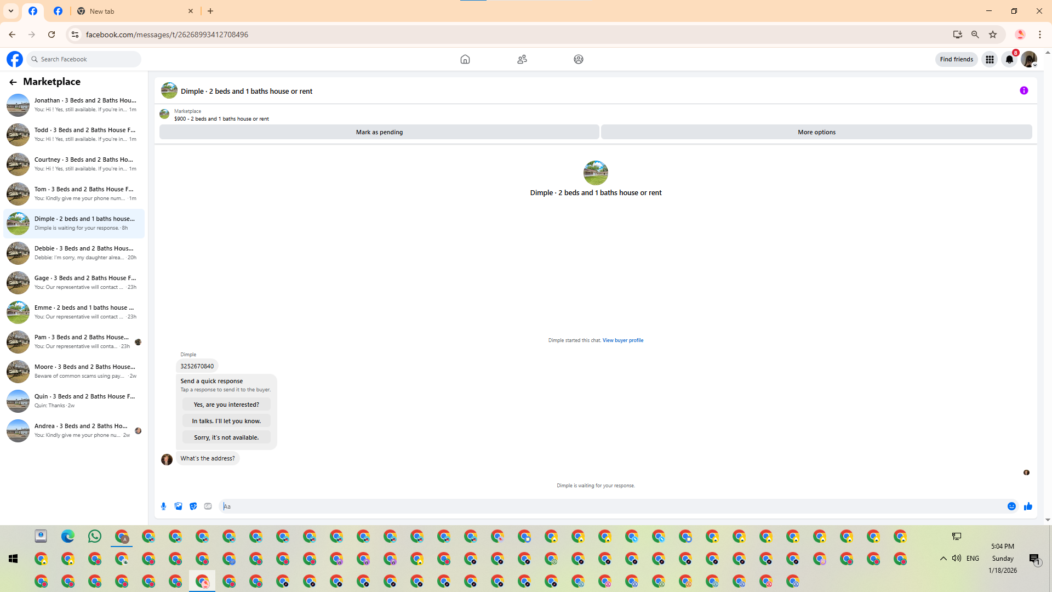The width and height of the screenshot is (1052, 592).
Task: Open the View buyer profile link
Action: coord(622,340)
